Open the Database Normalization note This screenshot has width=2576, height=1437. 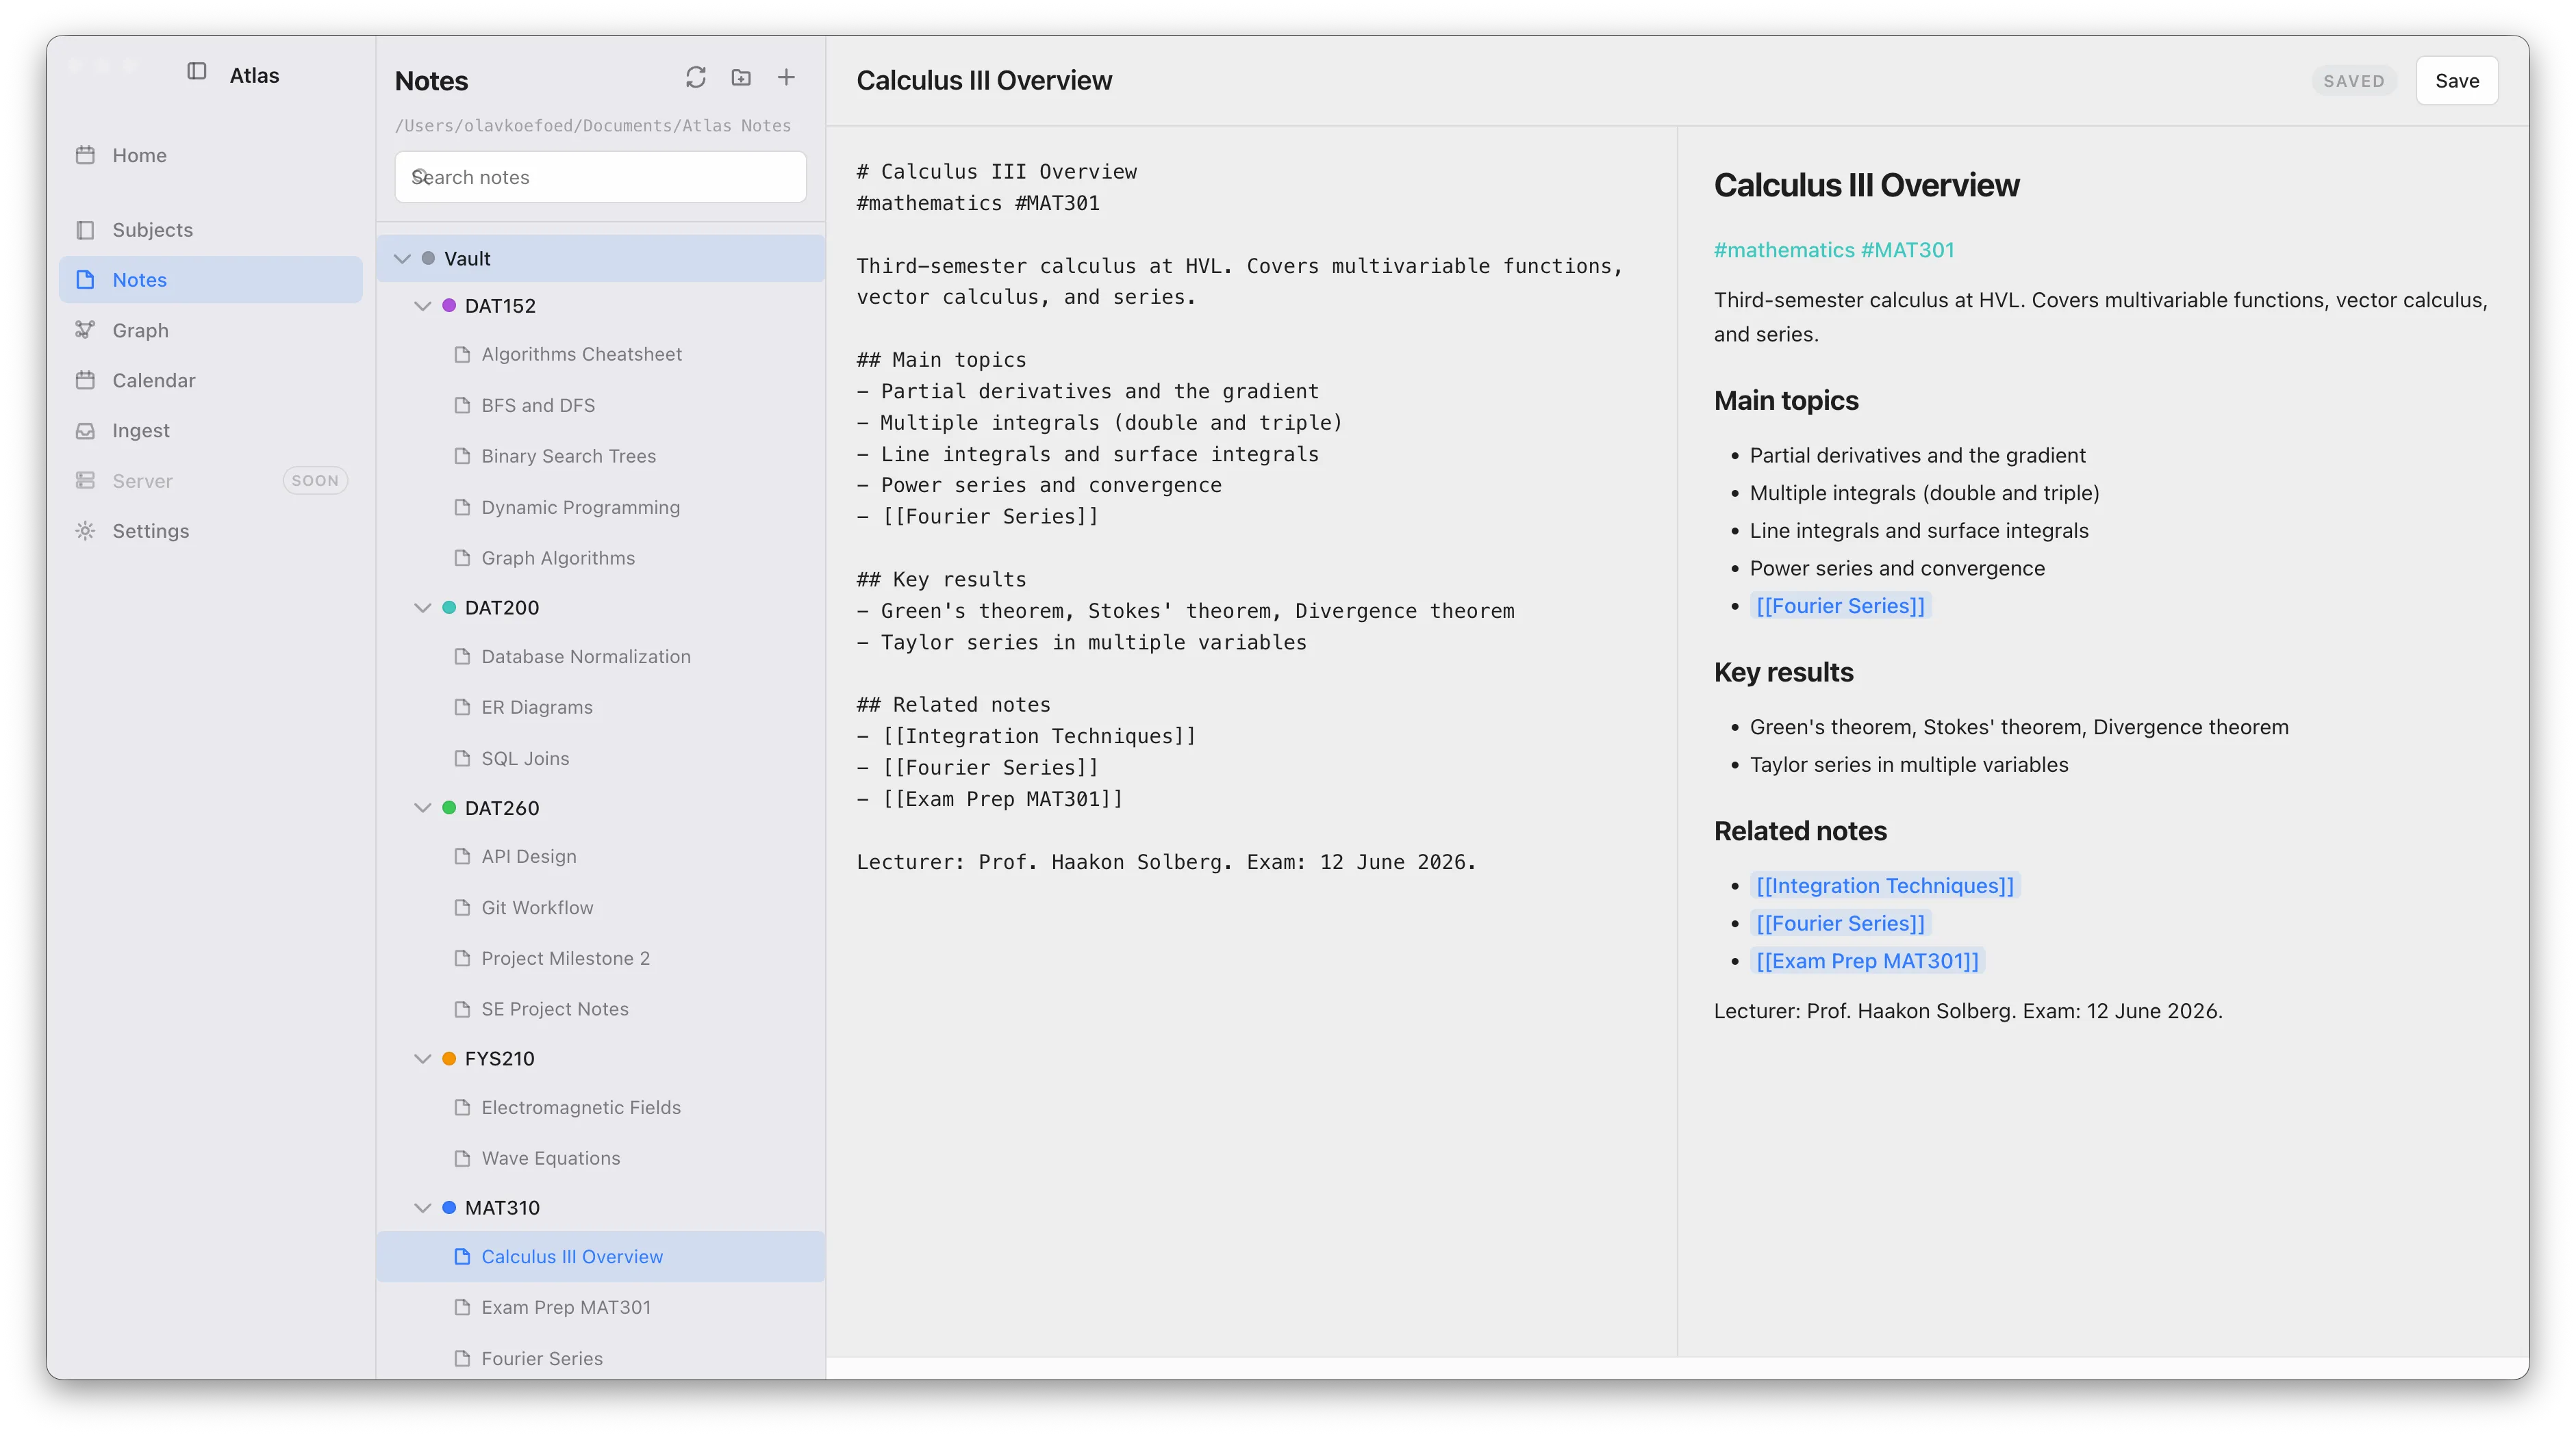click(x=600, y=656)
